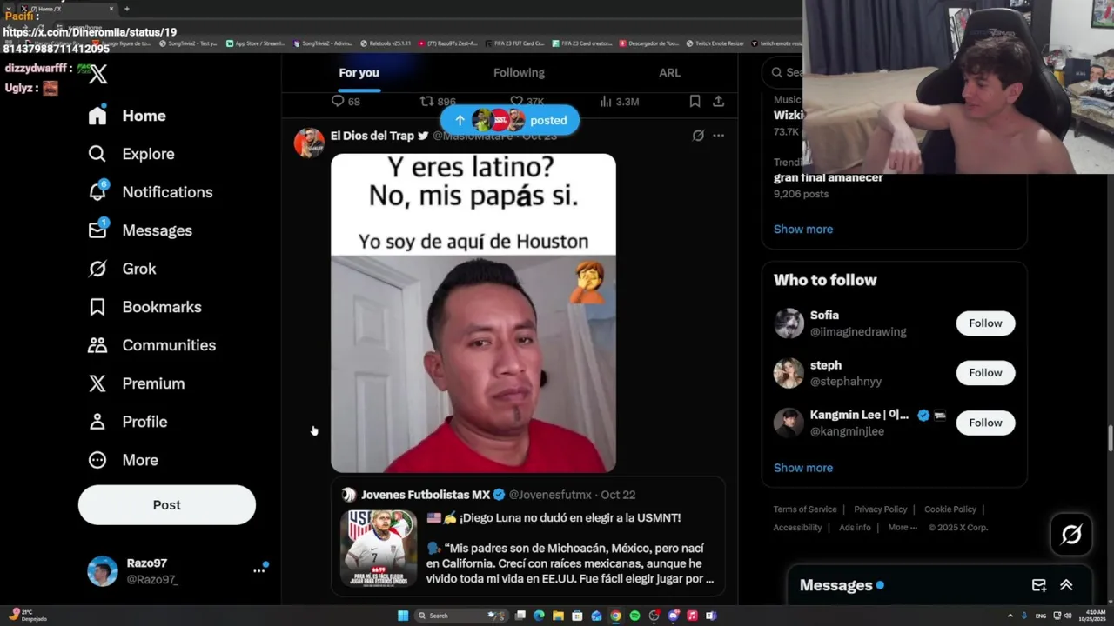The width and height of the screenshot is (1114, 626).
Task: Expand the footer More options
Action: pyautogui.click(x=903, y=528)
